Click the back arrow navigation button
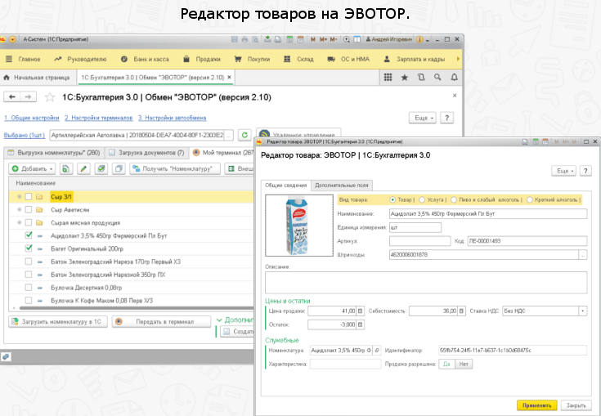Viewport: 601px width, 416px height. point(13,97)
